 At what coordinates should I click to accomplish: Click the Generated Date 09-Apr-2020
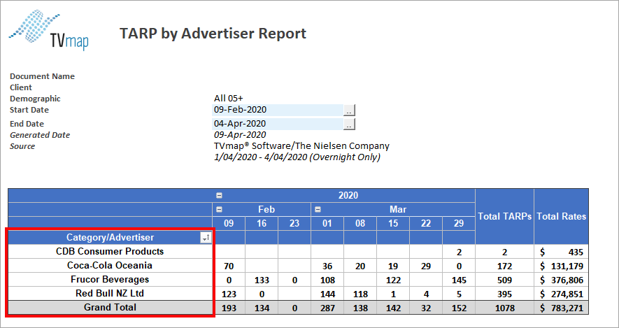click(240, 135)
